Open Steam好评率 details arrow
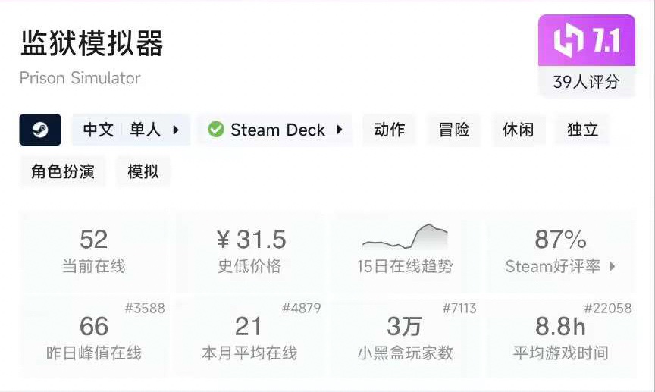Image resolution: width=655 pixels, height=392 pixels. (x=612, y=266)
